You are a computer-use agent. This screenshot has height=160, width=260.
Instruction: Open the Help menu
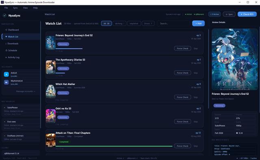[35, 8]
